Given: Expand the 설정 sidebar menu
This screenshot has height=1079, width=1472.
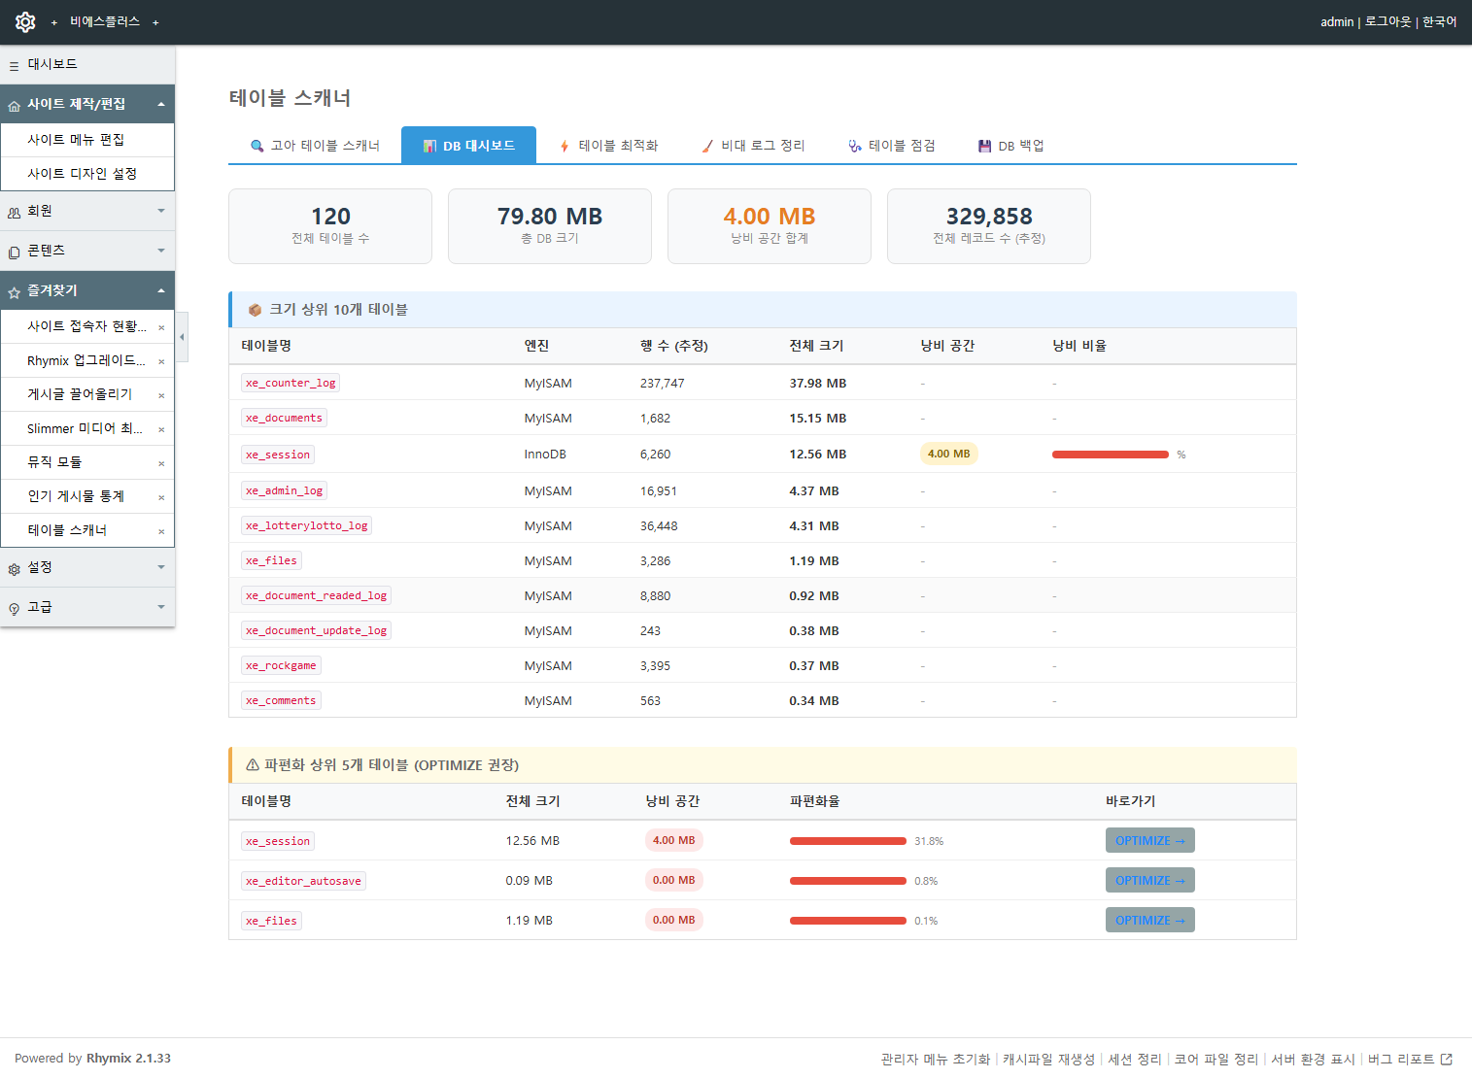Looking at the screenshot, I should point(87,567).
